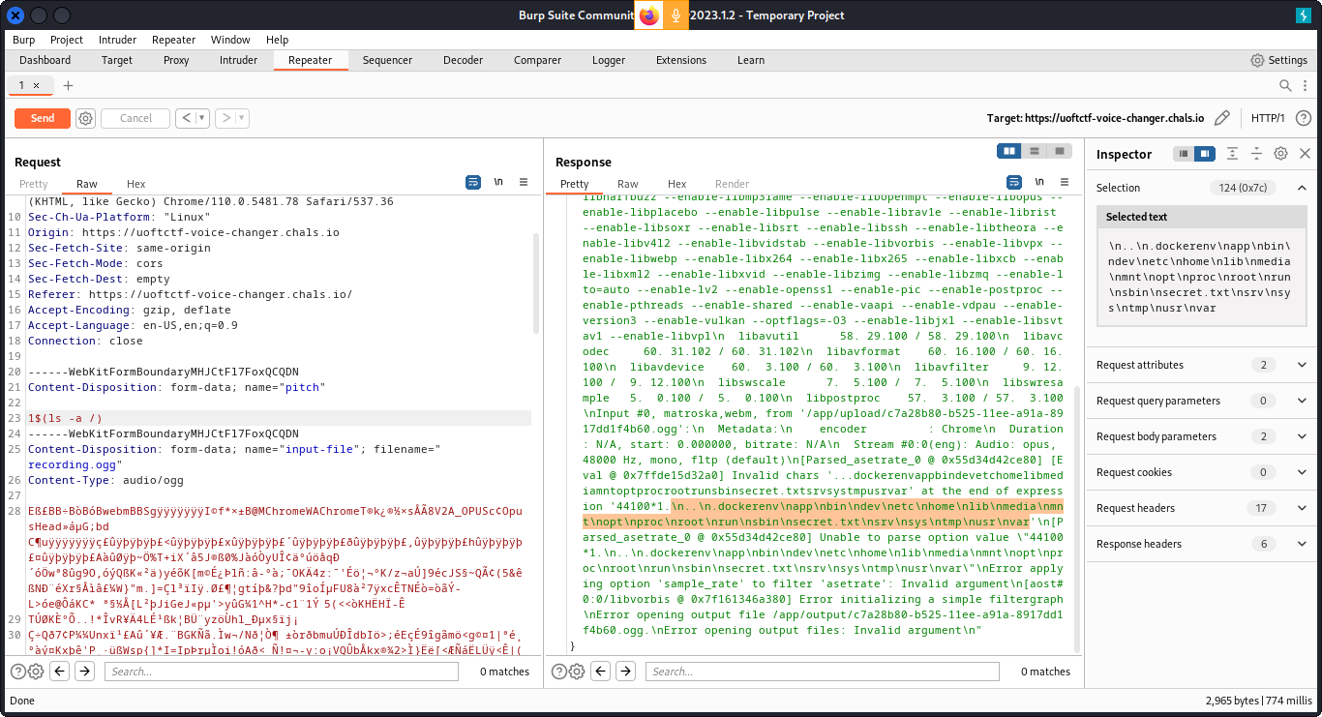Dock Inspector to the left
The height and width of the screenshot is (717, 1322).
pyautogui.click(x=1183, y=154)
